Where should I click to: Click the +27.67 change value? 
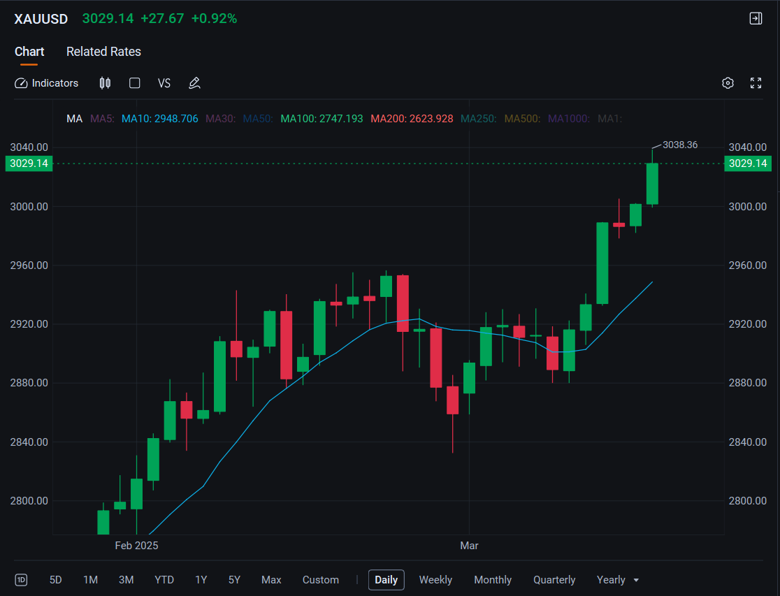[x=162, y=18]
